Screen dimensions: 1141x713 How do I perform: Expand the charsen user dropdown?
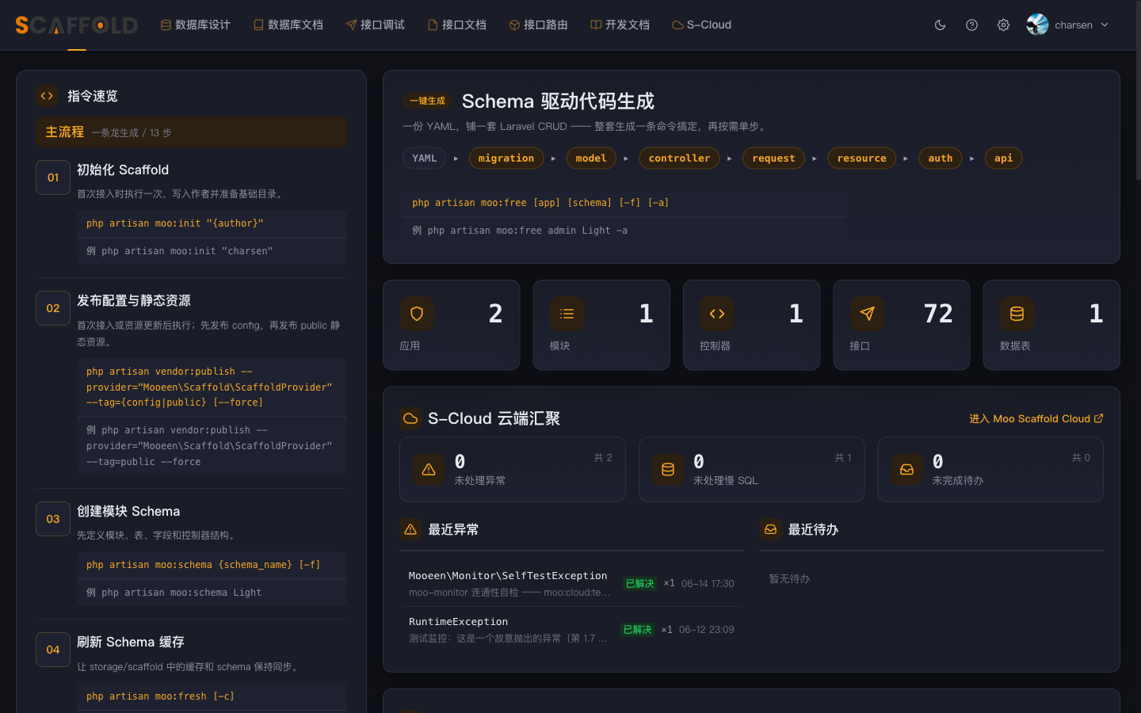coord(1068,25)
